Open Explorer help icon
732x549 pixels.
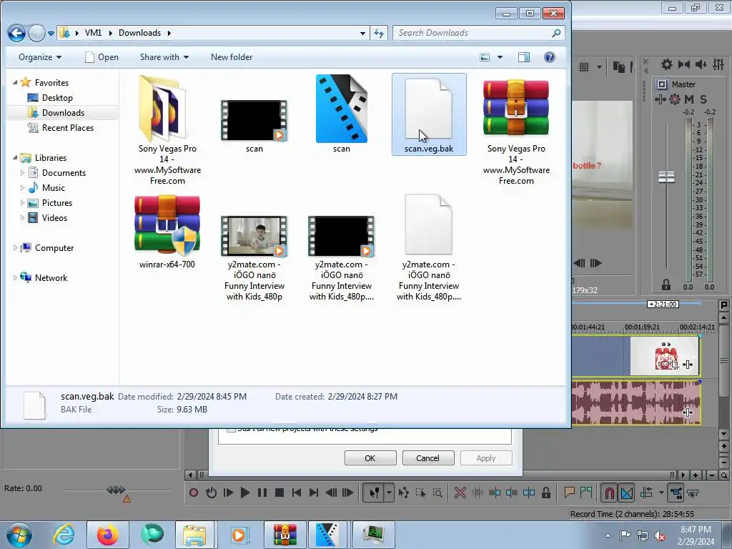tap(550, 57)
